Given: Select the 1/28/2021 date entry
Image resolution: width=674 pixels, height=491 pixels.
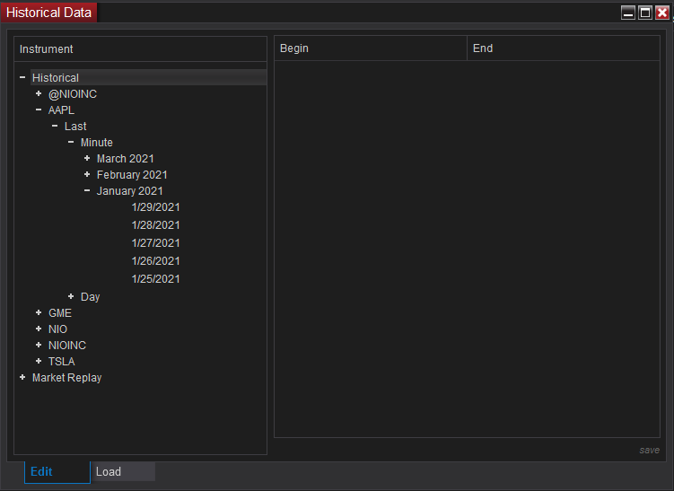Looking at the screenshot, I should [155, 225].
